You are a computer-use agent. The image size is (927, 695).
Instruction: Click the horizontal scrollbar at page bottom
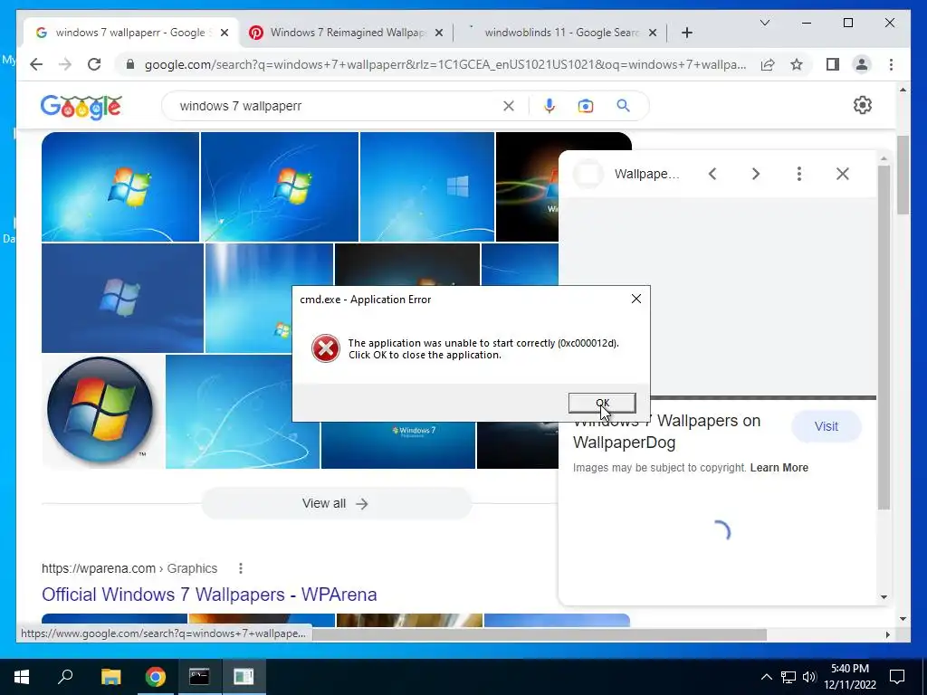click(x=540, y=634)
